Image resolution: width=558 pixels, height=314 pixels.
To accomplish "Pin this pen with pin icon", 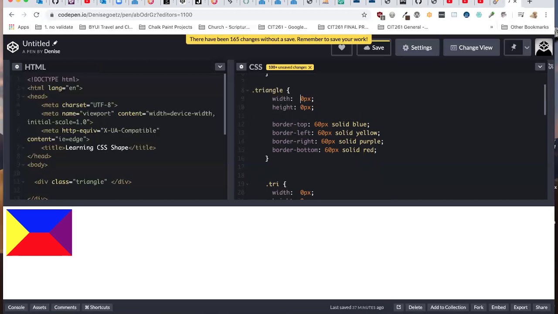I will click(514, 48).
